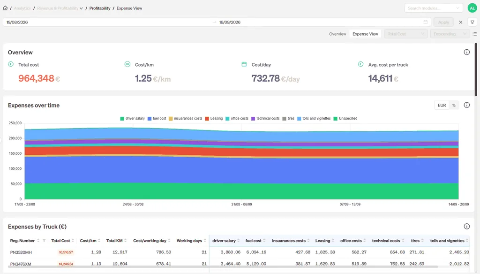Screen dimensions: 480x274
Task: Click the euro icon beside Avg. cost per truck
Action: 360,64
